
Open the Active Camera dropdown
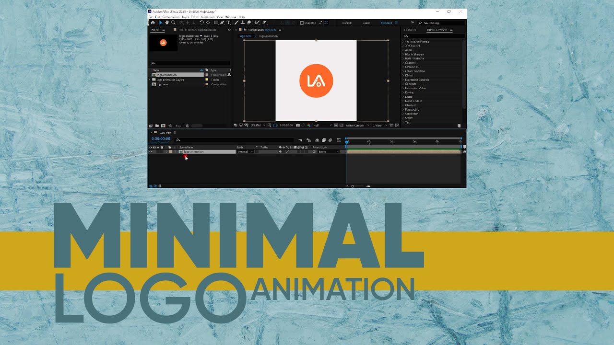click(x=358, y=125)
